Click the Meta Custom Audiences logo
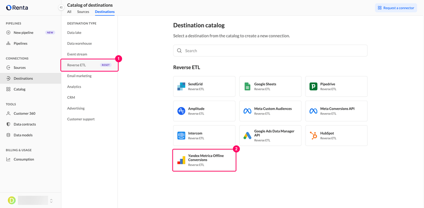This screenshot has height=208, width=424. 247,111
